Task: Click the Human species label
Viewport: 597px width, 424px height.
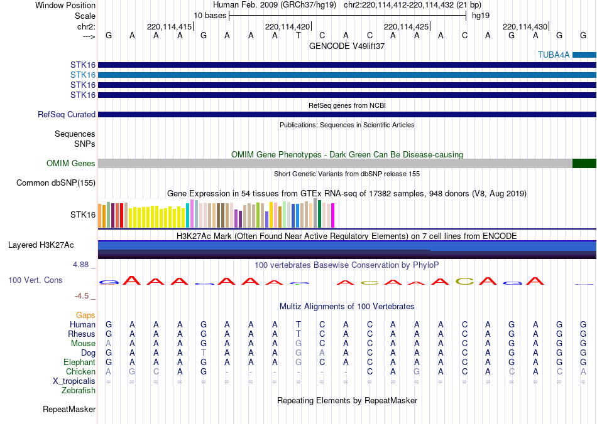Action: pos(82,324)
